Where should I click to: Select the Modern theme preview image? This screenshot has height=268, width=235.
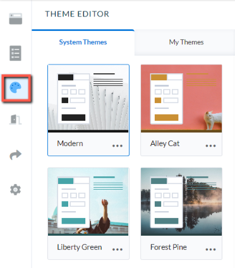click(88, 99)
